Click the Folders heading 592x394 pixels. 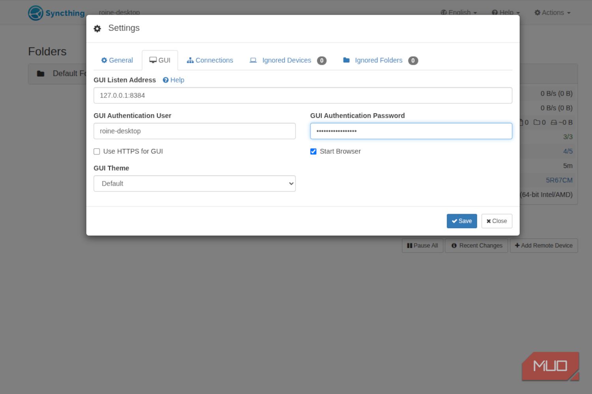[47, 52]
